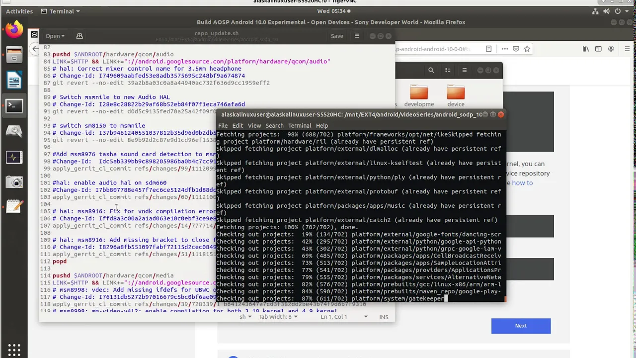Launch LibreOffice Writer from the dock
Screen dimensions: 636x358
coord(14,80)
